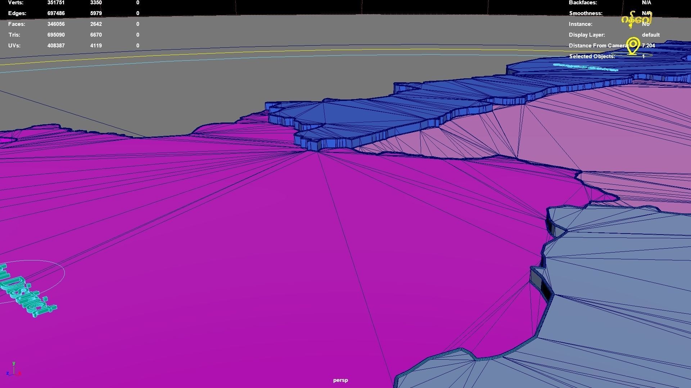
Task: Click the Selected Objects label
Action: coord(592,56)
